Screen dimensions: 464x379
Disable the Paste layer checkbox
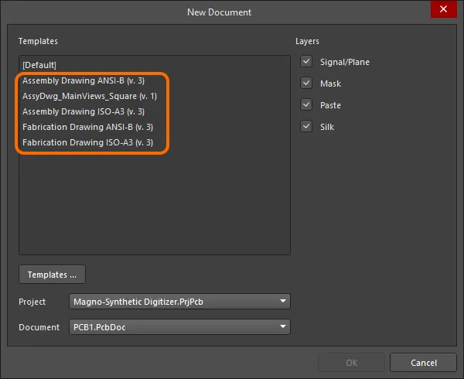(x=306, y=104)
